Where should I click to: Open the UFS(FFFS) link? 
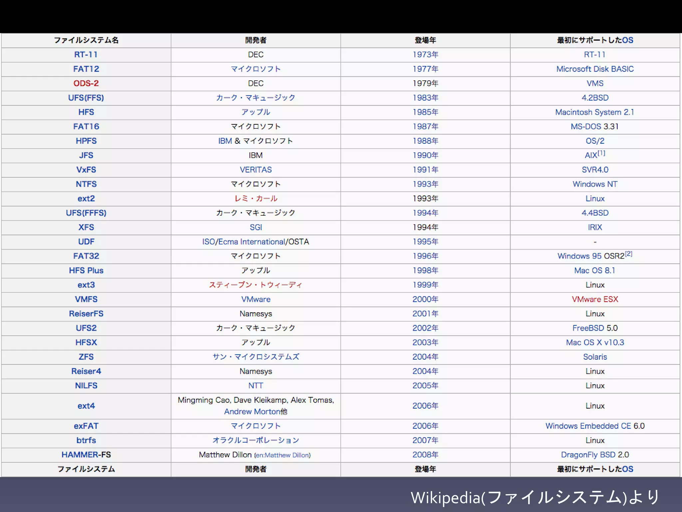tap(86, 213)
